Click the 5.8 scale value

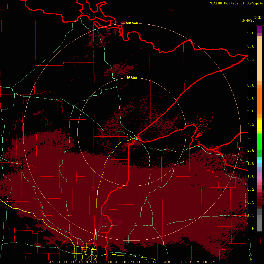[251, 98]
